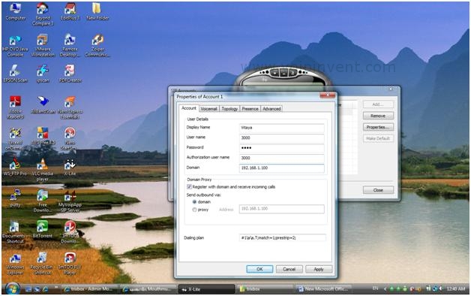471x296 pixels.
Task: Select the Recycle Bin Shortcut icon
Action: coord(42,264)
